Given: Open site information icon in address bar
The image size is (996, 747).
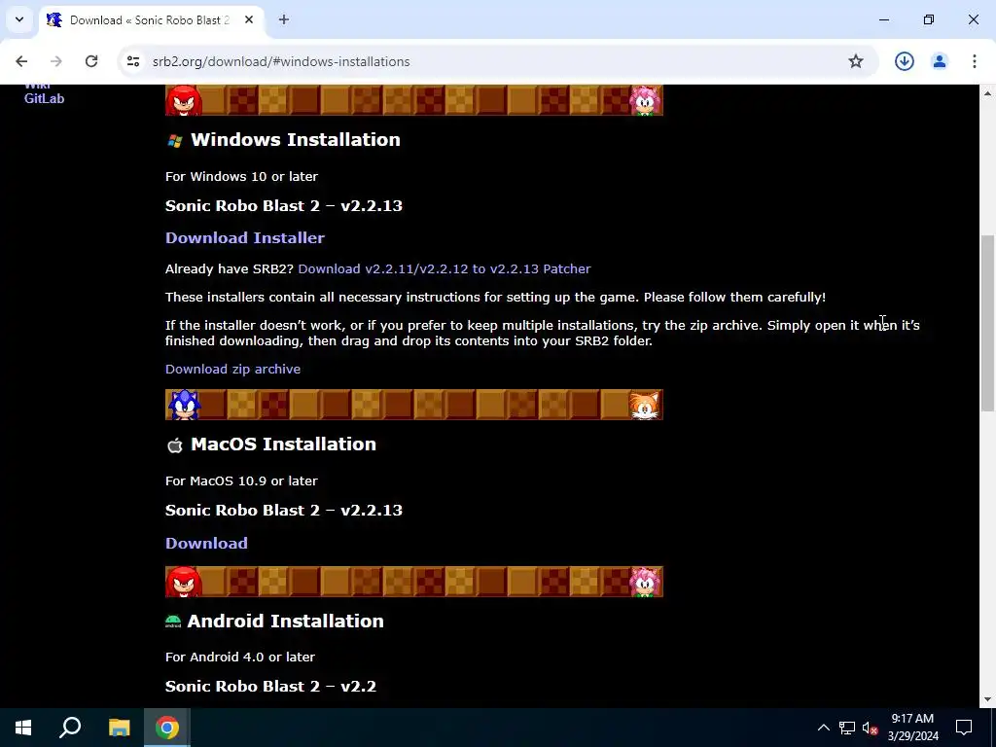Looking at the screenshot, I should [132, 61].
